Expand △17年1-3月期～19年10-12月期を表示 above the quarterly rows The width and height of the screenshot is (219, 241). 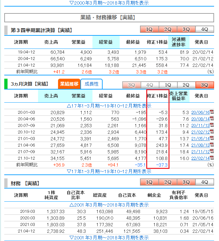(x=109, y=106)
